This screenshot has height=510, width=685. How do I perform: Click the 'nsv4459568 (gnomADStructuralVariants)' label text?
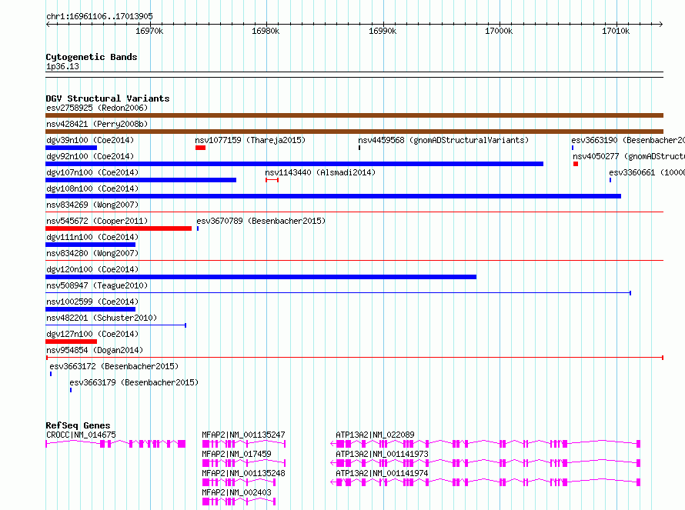coord(443,140)
